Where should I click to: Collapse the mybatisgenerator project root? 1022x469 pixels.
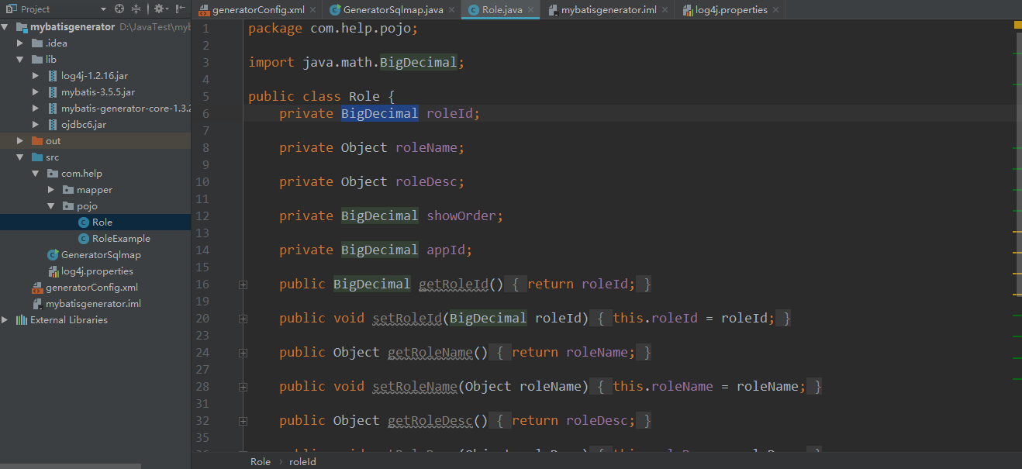tap(5, 27)
